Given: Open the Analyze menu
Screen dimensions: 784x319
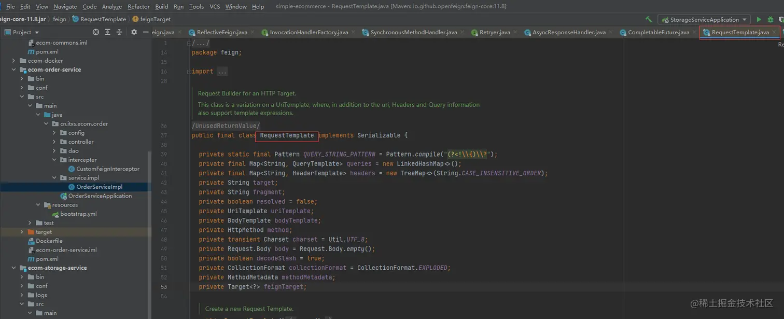Looking at the screenshot, I should 111,6.
